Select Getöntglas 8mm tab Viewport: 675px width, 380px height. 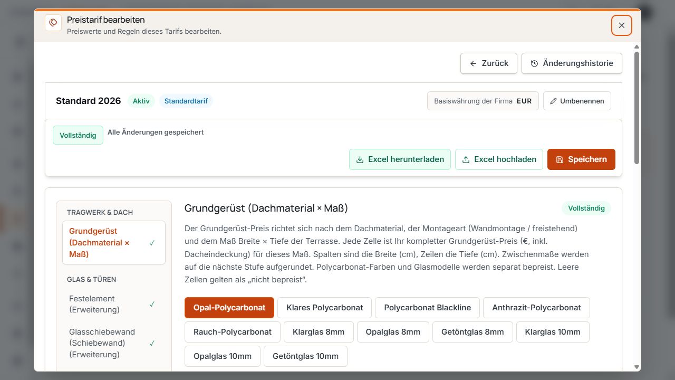472,332
